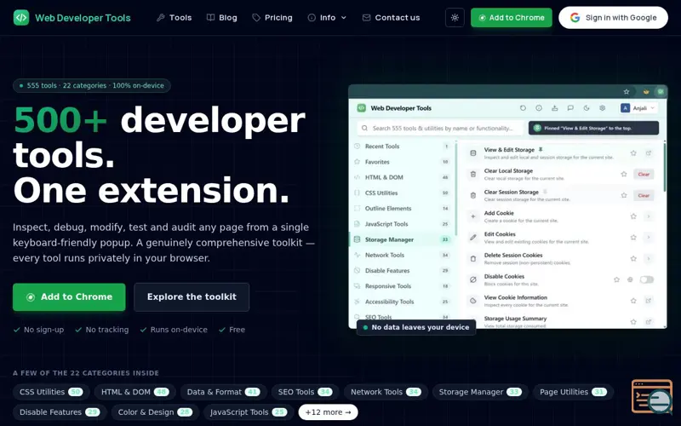The height and width of the screenshot is (426, 681).
Task: Click open-in-new icon on View & Edit Storage row
Action: point(649,153)
